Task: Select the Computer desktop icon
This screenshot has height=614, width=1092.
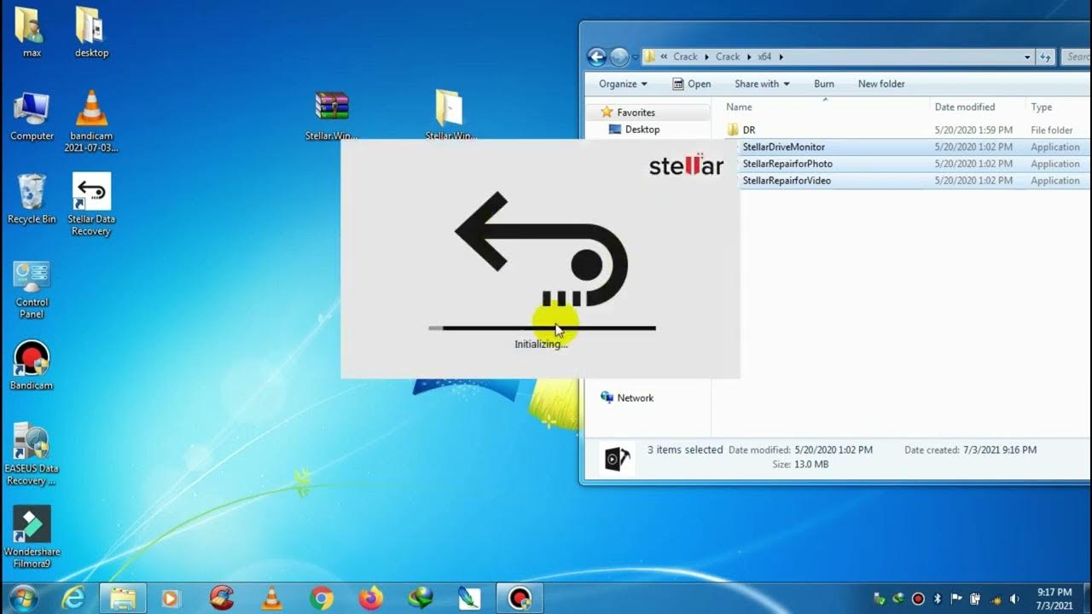Action: [32, 116]
